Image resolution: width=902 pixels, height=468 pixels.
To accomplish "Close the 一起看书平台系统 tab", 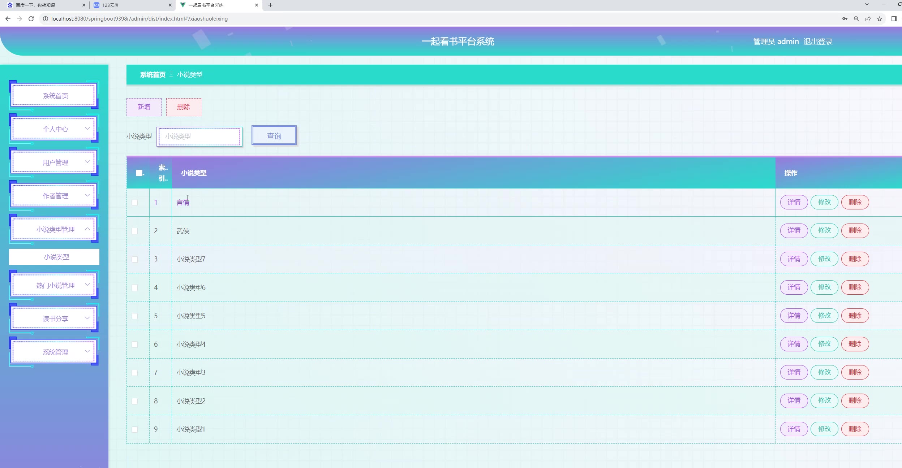I will (256, 5).
